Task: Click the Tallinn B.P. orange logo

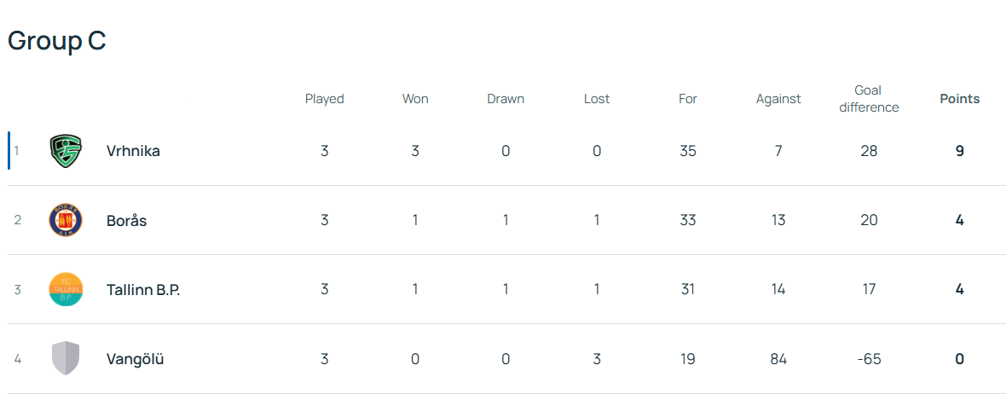Action: (66, 289)
